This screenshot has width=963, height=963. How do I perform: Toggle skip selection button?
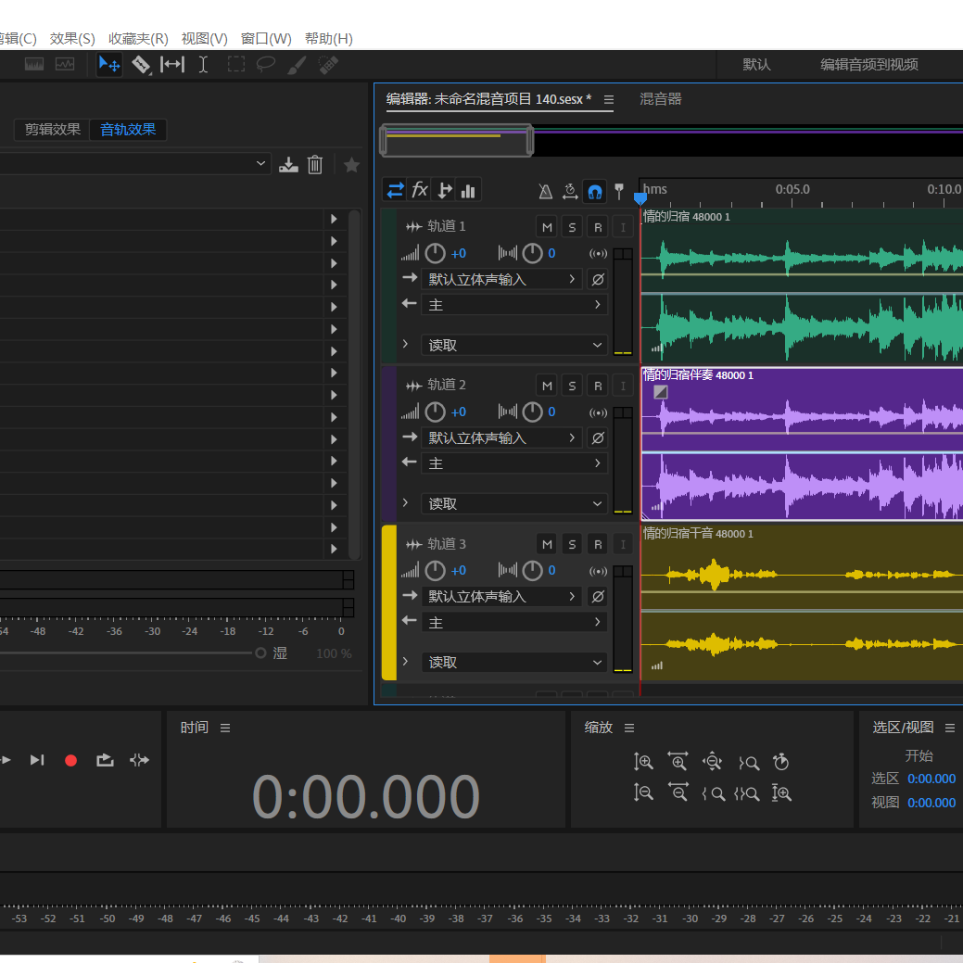pyautogui.click(x=139, y=760)
